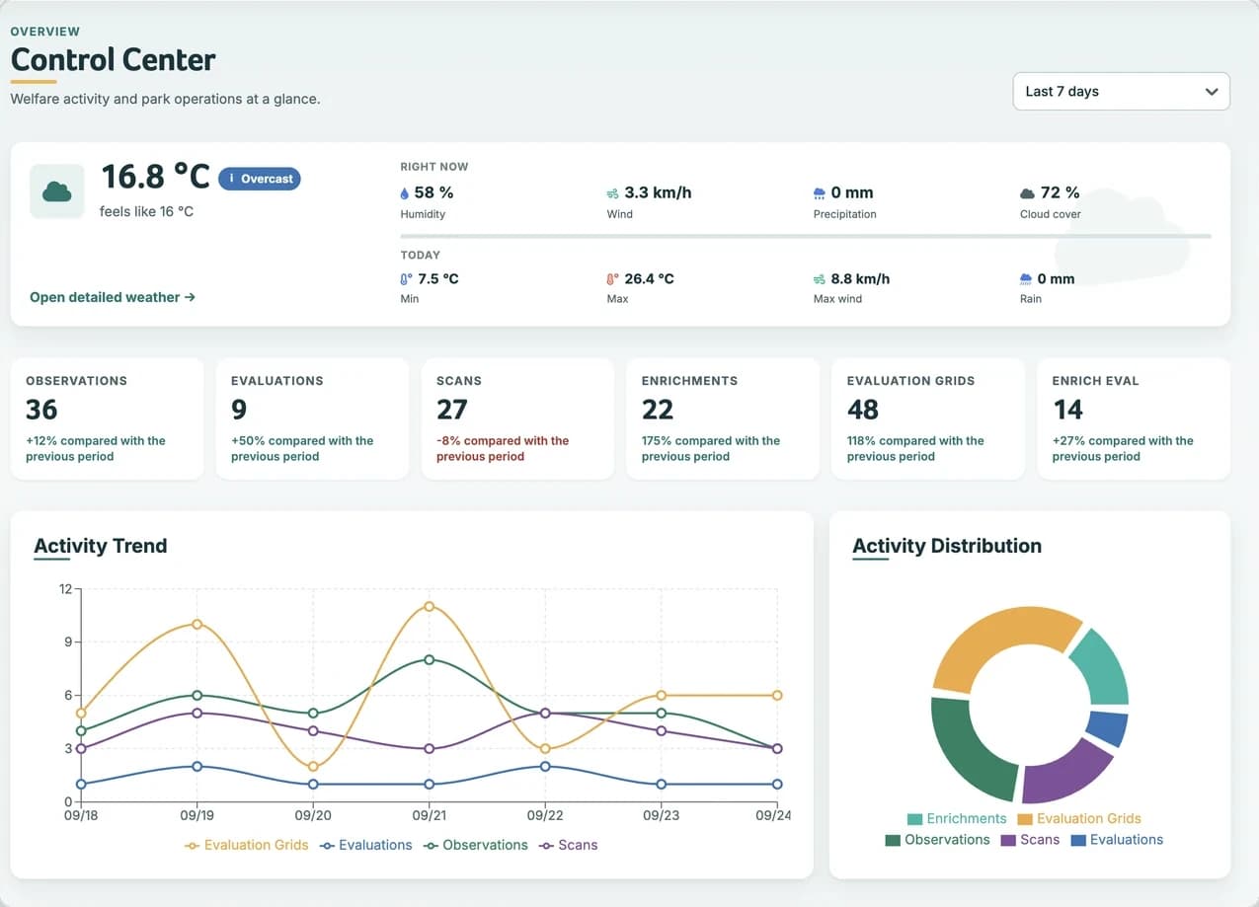
Task: Click the Evaluation Grids low point on 09/20
Action: click(313, 766)
